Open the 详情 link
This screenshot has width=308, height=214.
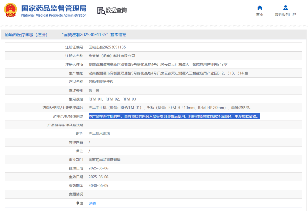92,203
